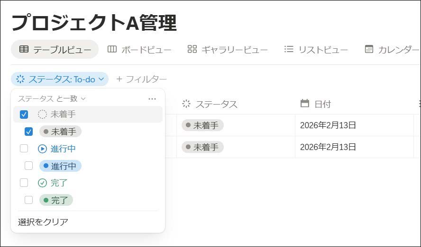Enable the 完了 tag option checkbox
Image resolution: width=421 pixels, height=247 pixels.
point(28,200)
